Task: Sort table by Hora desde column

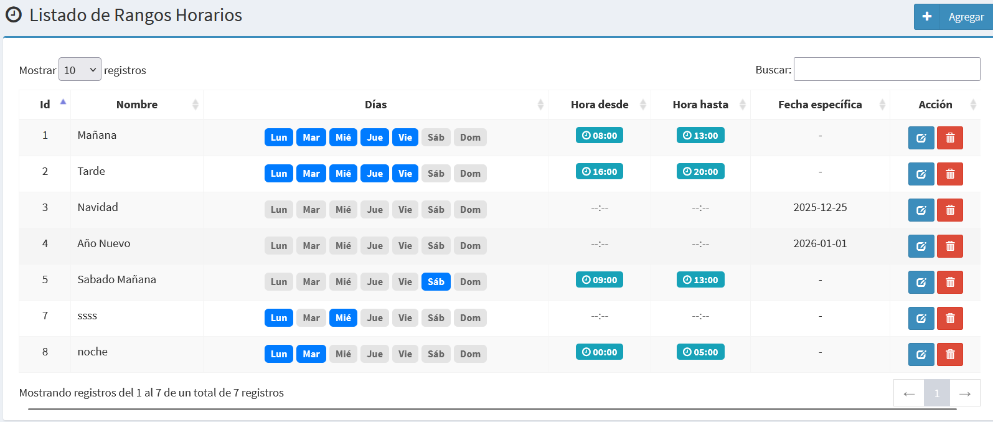Action: [x=600, y=105]
